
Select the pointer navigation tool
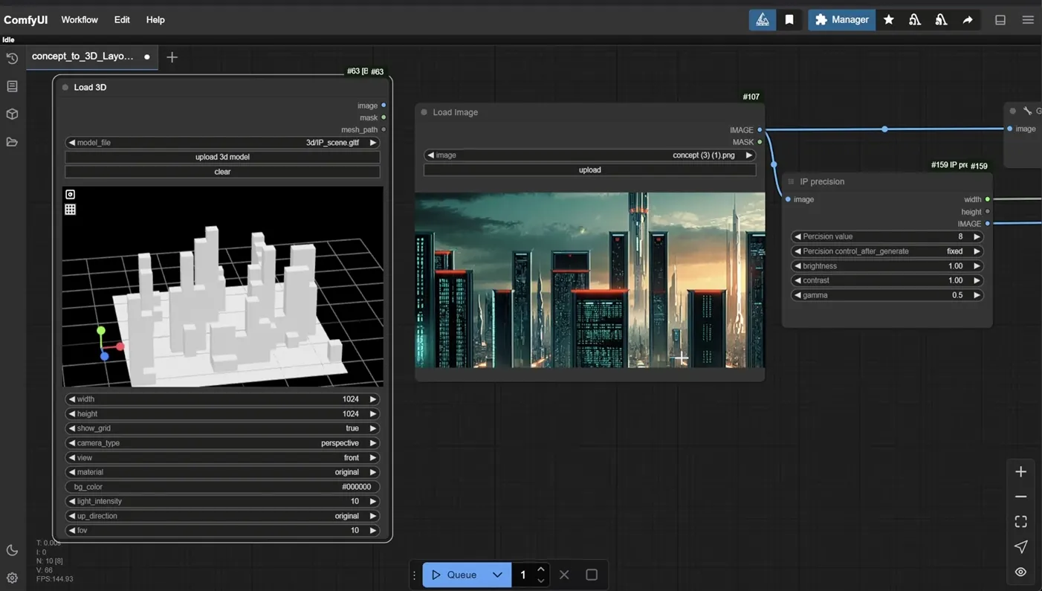click(x=1020, y=546)
